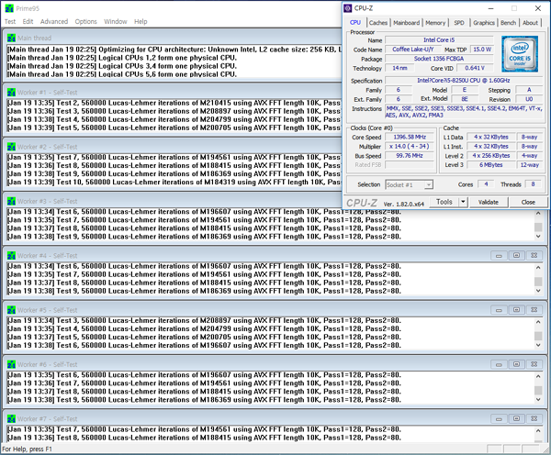Switch to the Caches tab in CPU-Z
The image size is (551, 455).
(378, 23)
